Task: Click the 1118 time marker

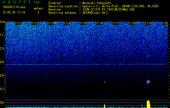Action: coord(132,23)
